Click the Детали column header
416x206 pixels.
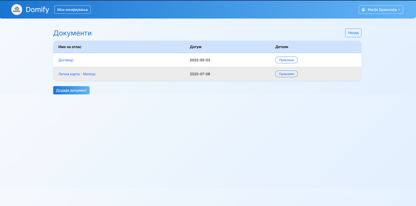pos(281,47)
